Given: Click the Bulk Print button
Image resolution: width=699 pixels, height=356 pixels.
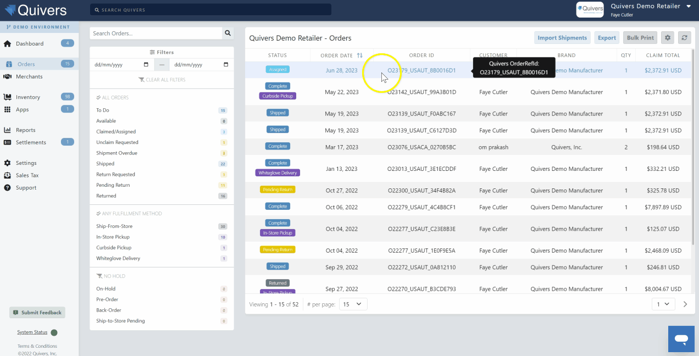Looking at the screenshot, I should [x=640, y=37].
